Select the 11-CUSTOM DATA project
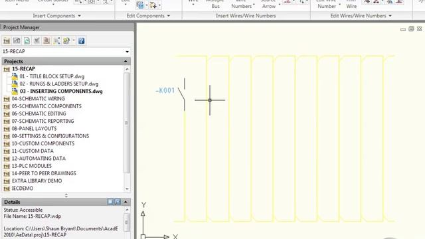The image size is (425, 239). [x=33, y=151]
